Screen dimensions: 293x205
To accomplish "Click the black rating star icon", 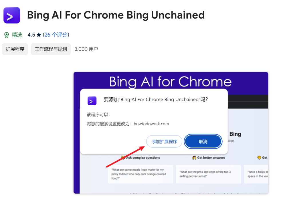I will coord(39,35).
